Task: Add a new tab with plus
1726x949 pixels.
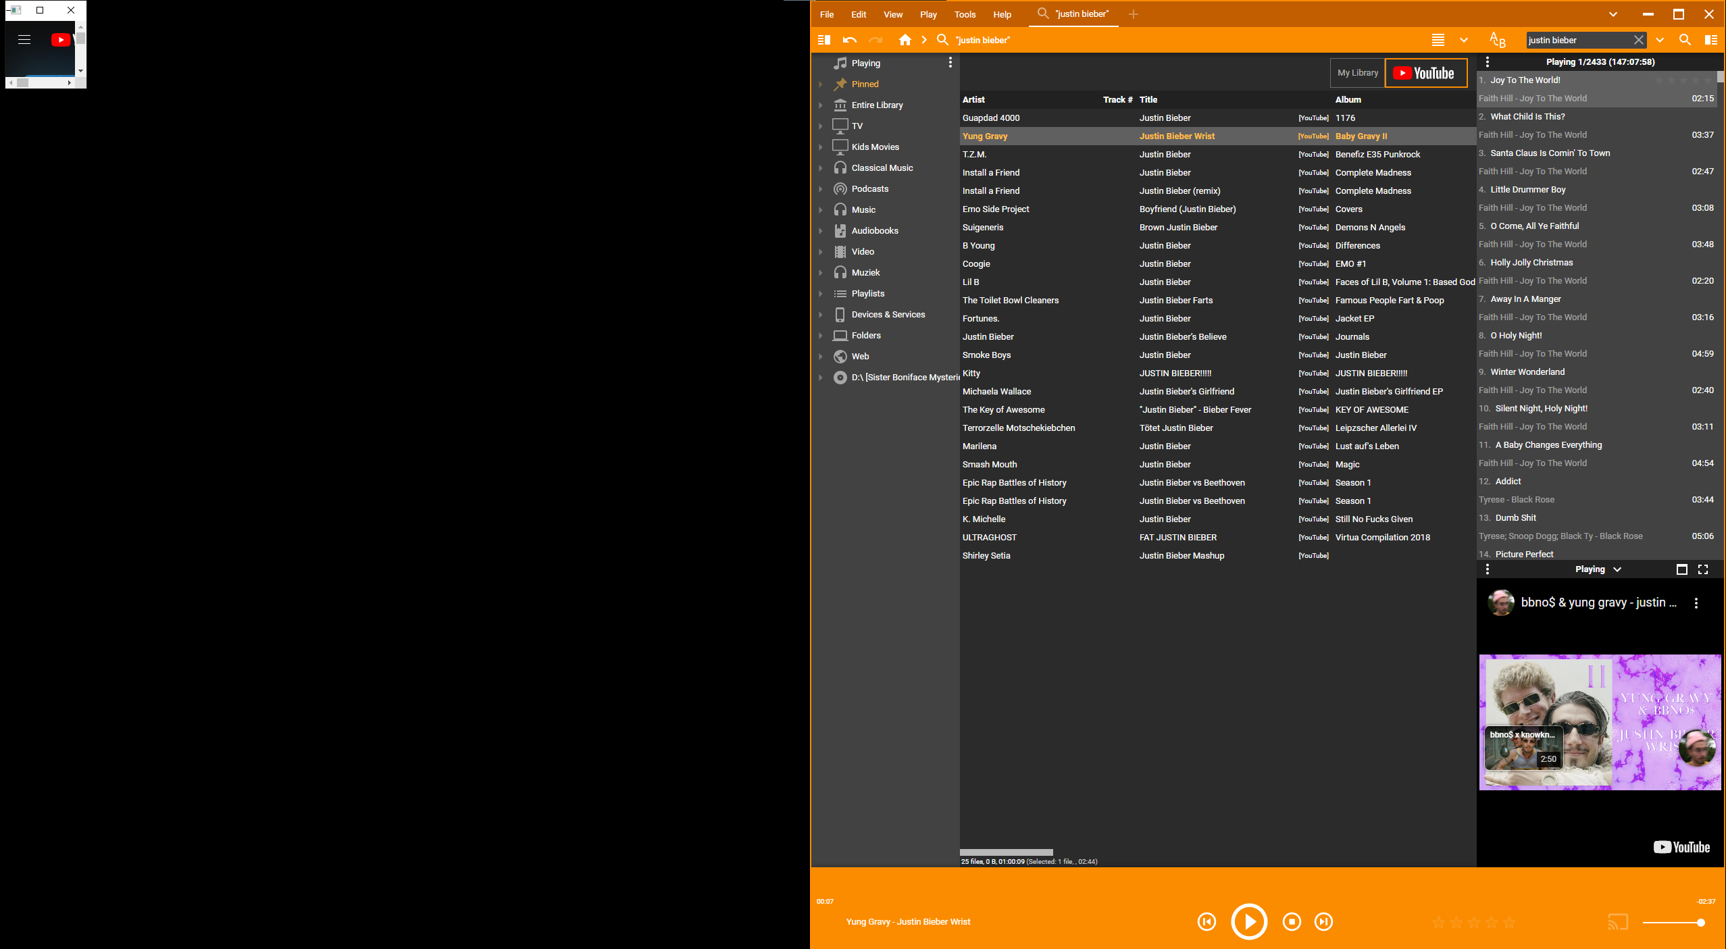Action: click(1133, 14)
